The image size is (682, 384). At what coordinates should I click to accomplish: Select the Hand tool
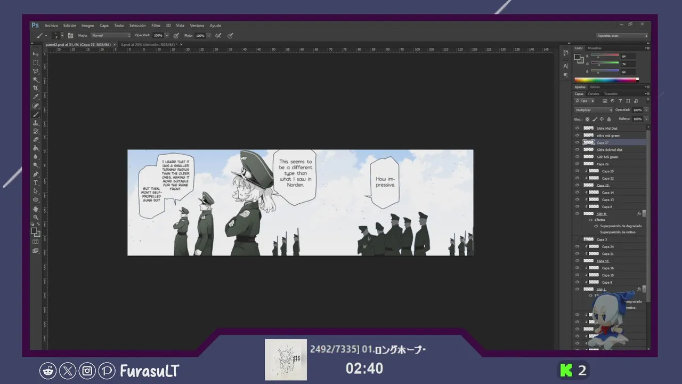click(x=36, y=209)
